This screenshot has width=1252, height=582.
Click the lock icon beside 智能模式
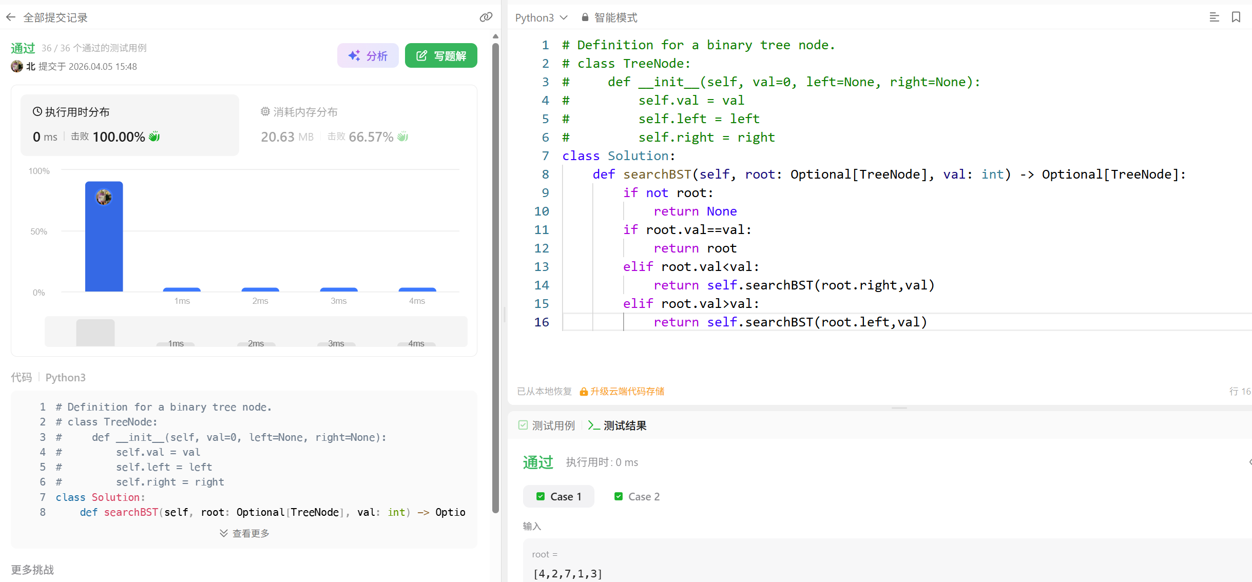pyautogui.click(x=585, y=17)
